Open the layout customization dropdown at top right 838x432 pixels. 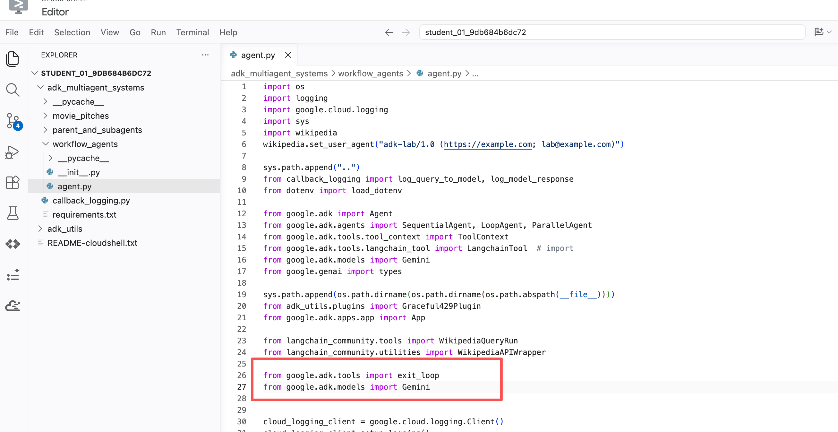(x=823, y=32)
